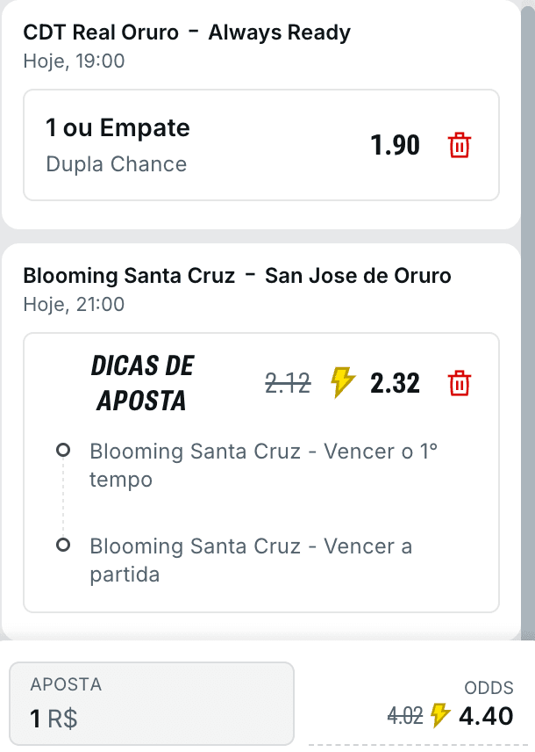Click Blooming Santa Cruz - Vencer a partida
The width and height of the screenshot is (535, 752).
point(251,560)
